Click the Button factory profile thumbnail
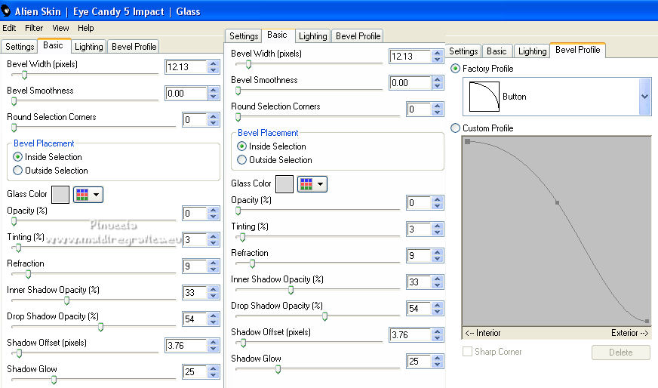This screenshot has height=388, width=658. tap(480, 97)
